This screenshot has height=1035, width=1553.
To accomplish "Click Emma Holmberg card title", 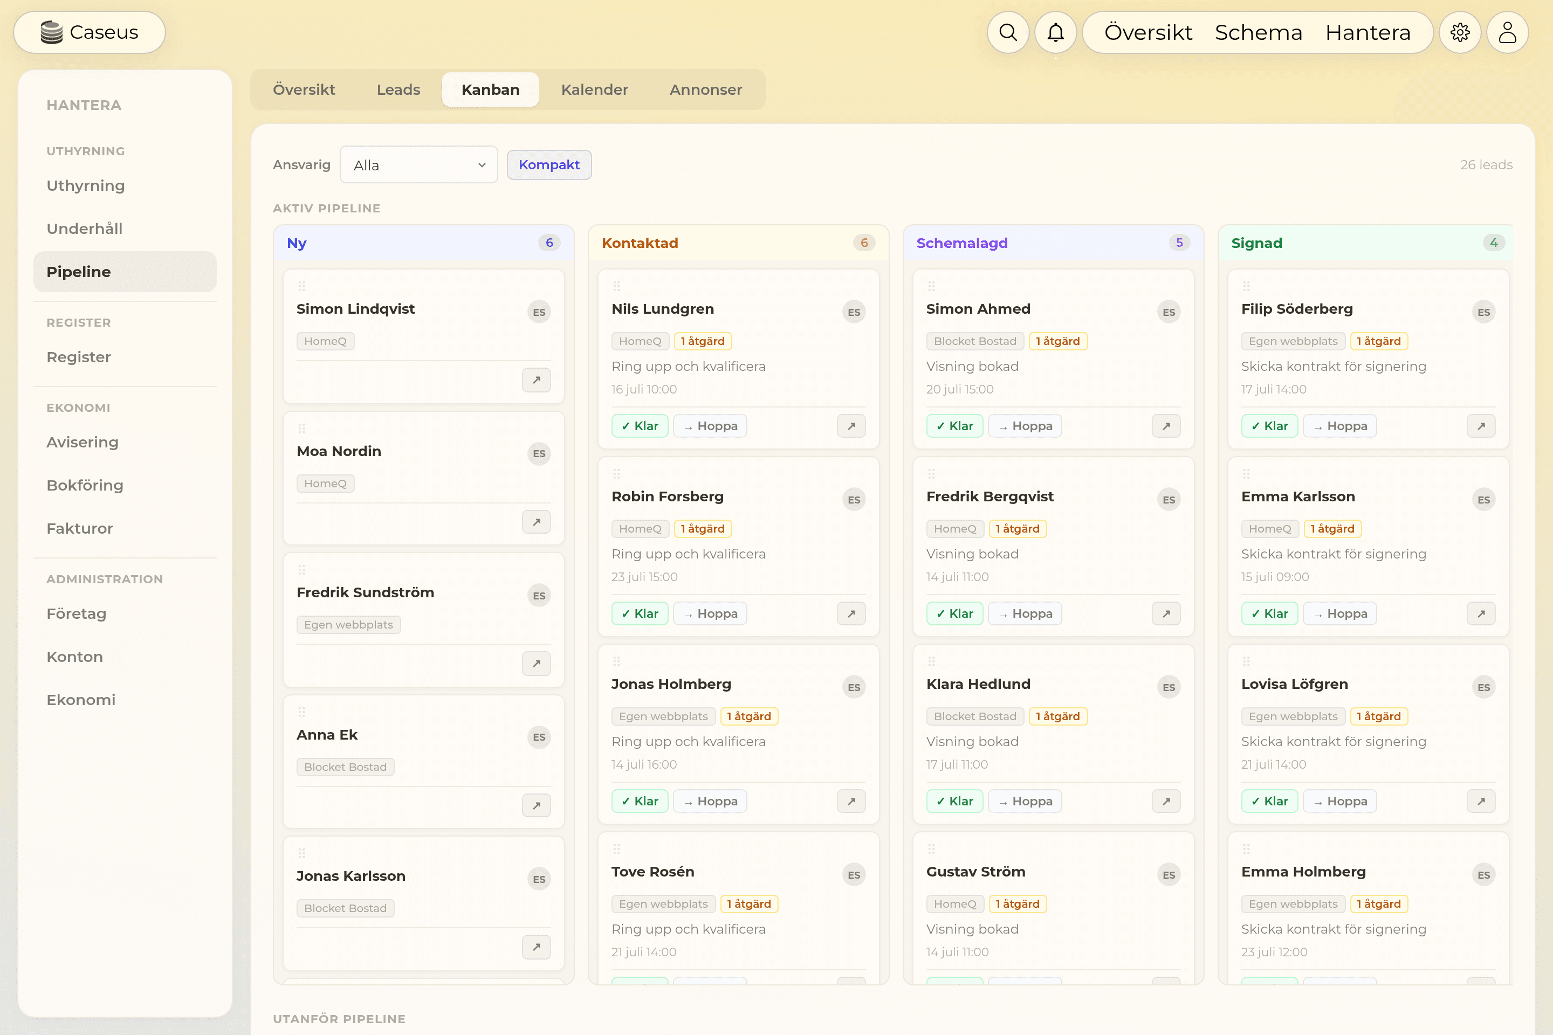I will point(1303,871).
